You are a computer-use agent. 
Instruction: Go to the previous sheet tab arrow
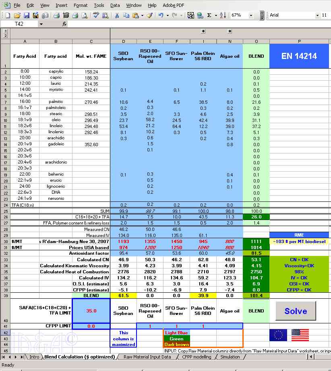point(9,357)
